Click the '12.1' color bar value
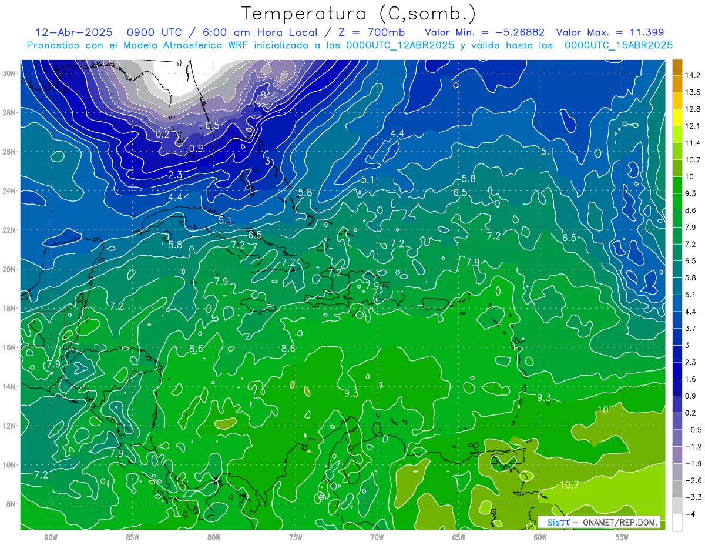The width and height of the screenshot is (705, 545). pos(693,126)
